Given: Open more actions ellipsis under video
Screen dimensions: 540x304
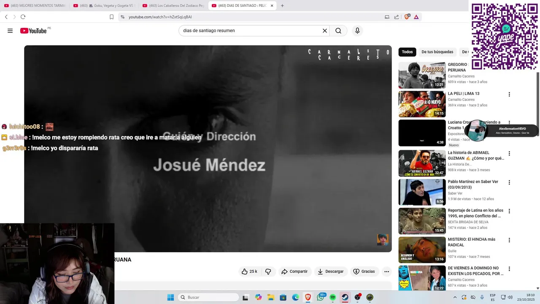Looking at the screenshot, I should 386,271.
